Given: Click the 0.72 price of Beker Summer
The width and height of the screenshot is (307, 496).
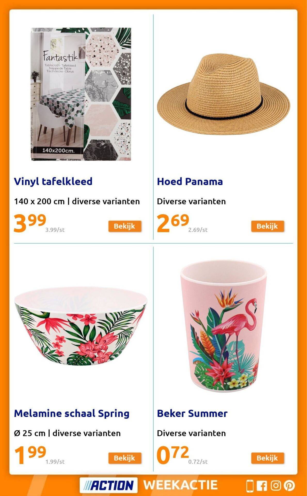Looking at the screenshot, I should coord(173,455).
